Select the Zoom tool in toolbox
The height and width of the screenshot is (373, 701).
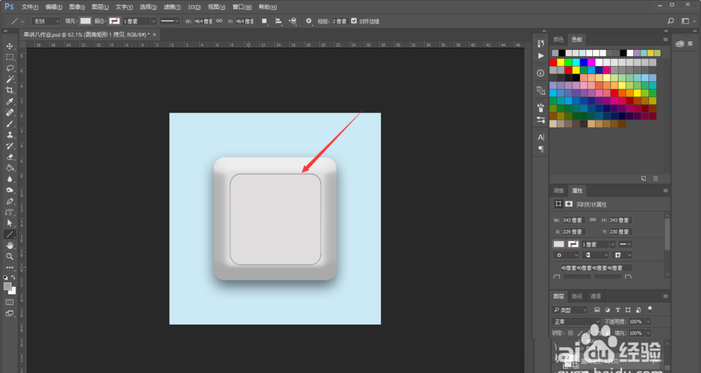10,257
